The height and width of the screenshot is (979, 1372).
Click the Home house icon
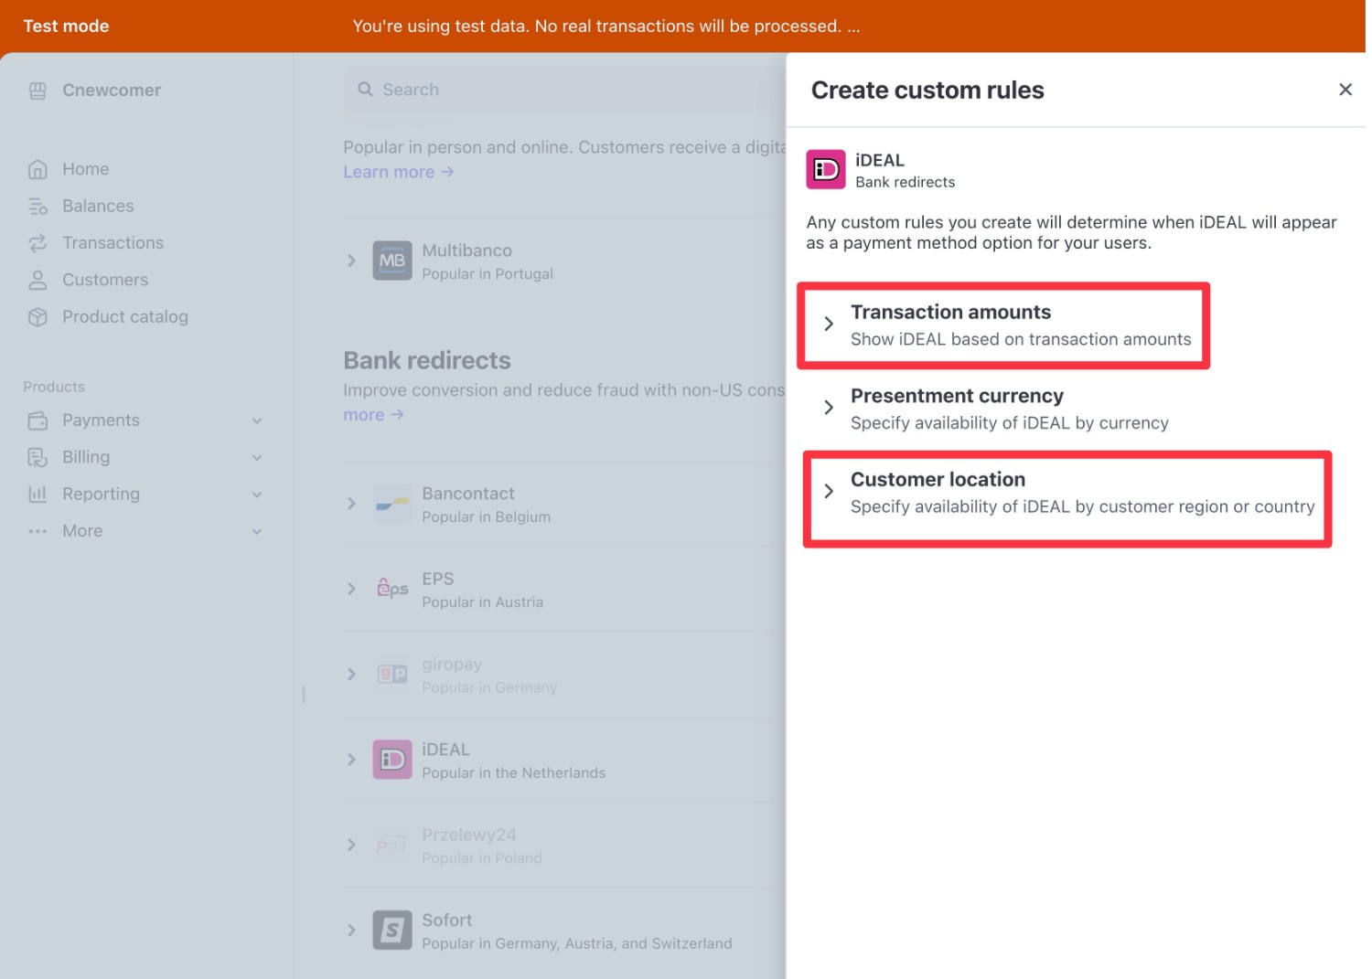click(x=38, y=169)
